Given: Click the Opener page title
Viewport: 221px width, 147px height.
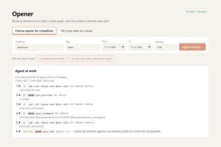Looking at the screenshot, I should coord(23,14).
